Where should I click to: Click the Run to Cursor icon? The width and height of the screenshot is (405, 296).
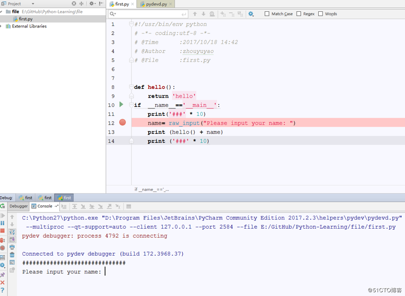[x=118, y=206]
